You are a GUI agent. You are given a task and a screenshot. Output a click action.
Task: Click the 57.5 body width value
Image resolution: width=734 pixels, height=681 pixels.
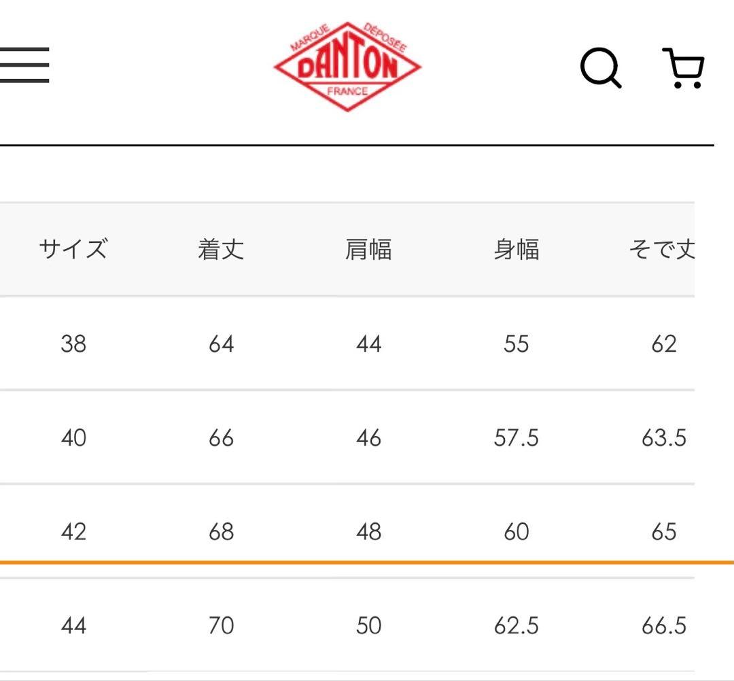517,437
